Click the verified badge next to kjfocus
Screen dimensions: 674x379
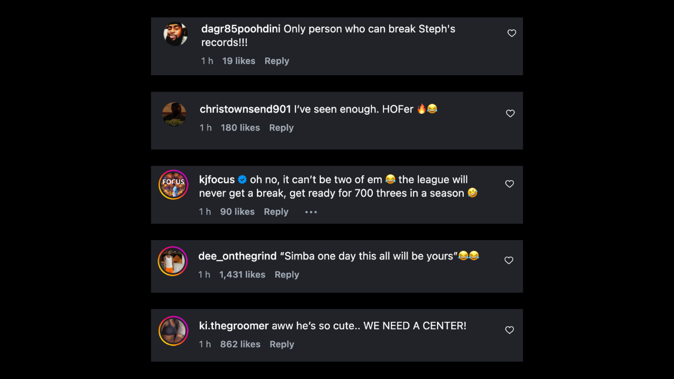[242, 179]
